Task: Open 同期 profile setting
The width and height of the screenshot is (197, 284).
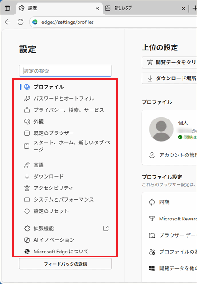Action: [x=170, y=202]
